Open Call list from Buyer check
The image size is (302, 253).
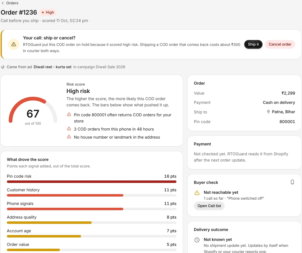(209, 206)
